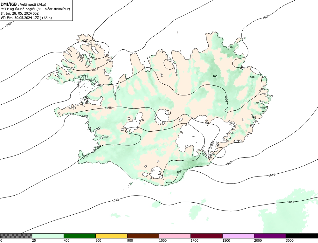Screen dimensions: 318x243
Task: Select the brown 900–1000 legend swatch
Action: pos(143,236)
